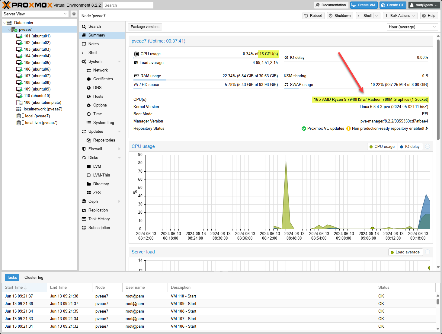This screenshot has height=334, width=442.
Task: Click the System Log list icon
Action: [x=89, y=123]
